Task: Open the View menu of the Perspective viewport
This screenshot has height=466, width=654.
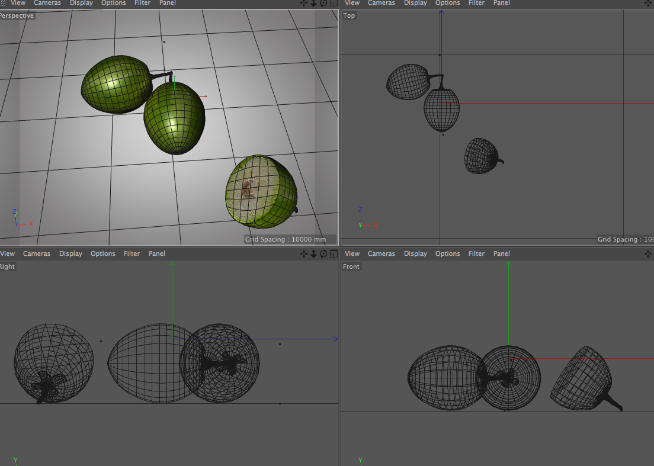Action: (x=18, y=3)
